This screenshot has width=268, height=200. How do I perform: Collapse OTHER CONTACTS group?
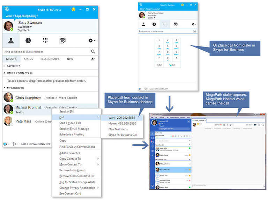coord(5,73)
